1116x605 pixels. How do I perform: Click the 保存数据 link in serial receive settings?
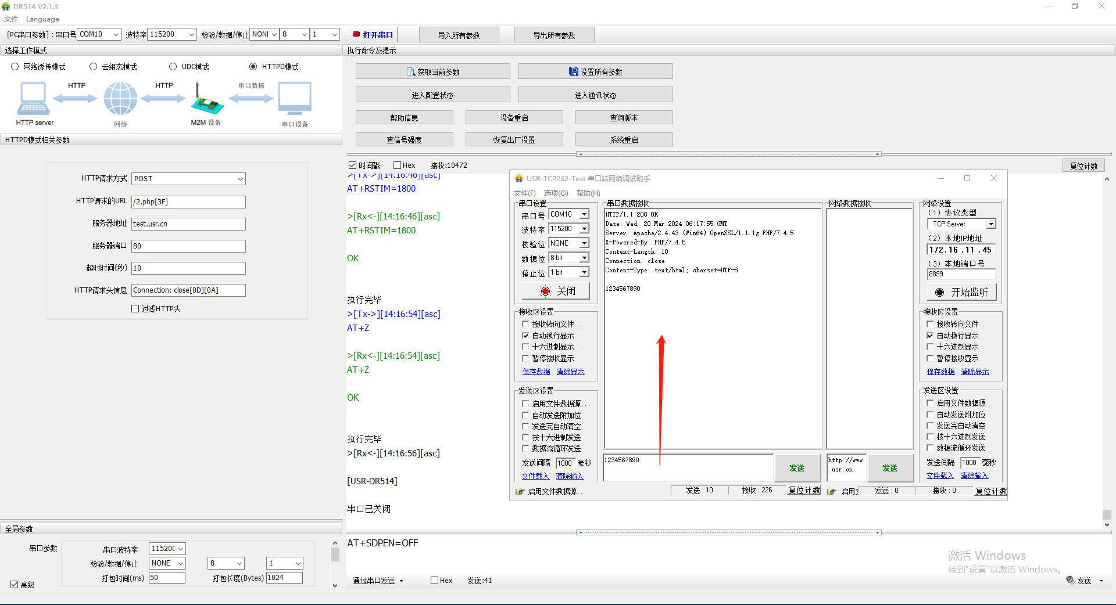click(536, 372)
